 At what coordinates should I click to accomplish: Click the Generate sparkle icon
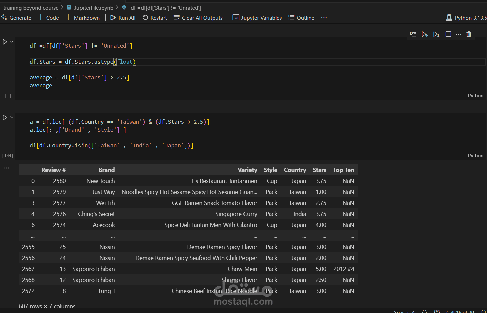(4, 17)
